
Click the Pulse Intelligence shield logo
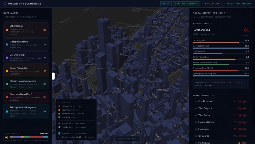point(5,3)
